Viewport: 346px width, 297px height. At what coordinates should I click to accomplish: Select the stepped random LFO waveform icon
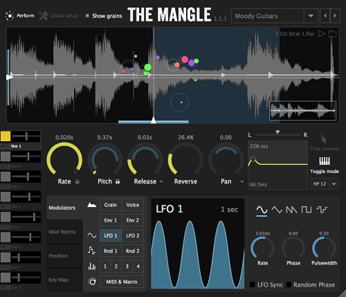(x=322, y=210)
